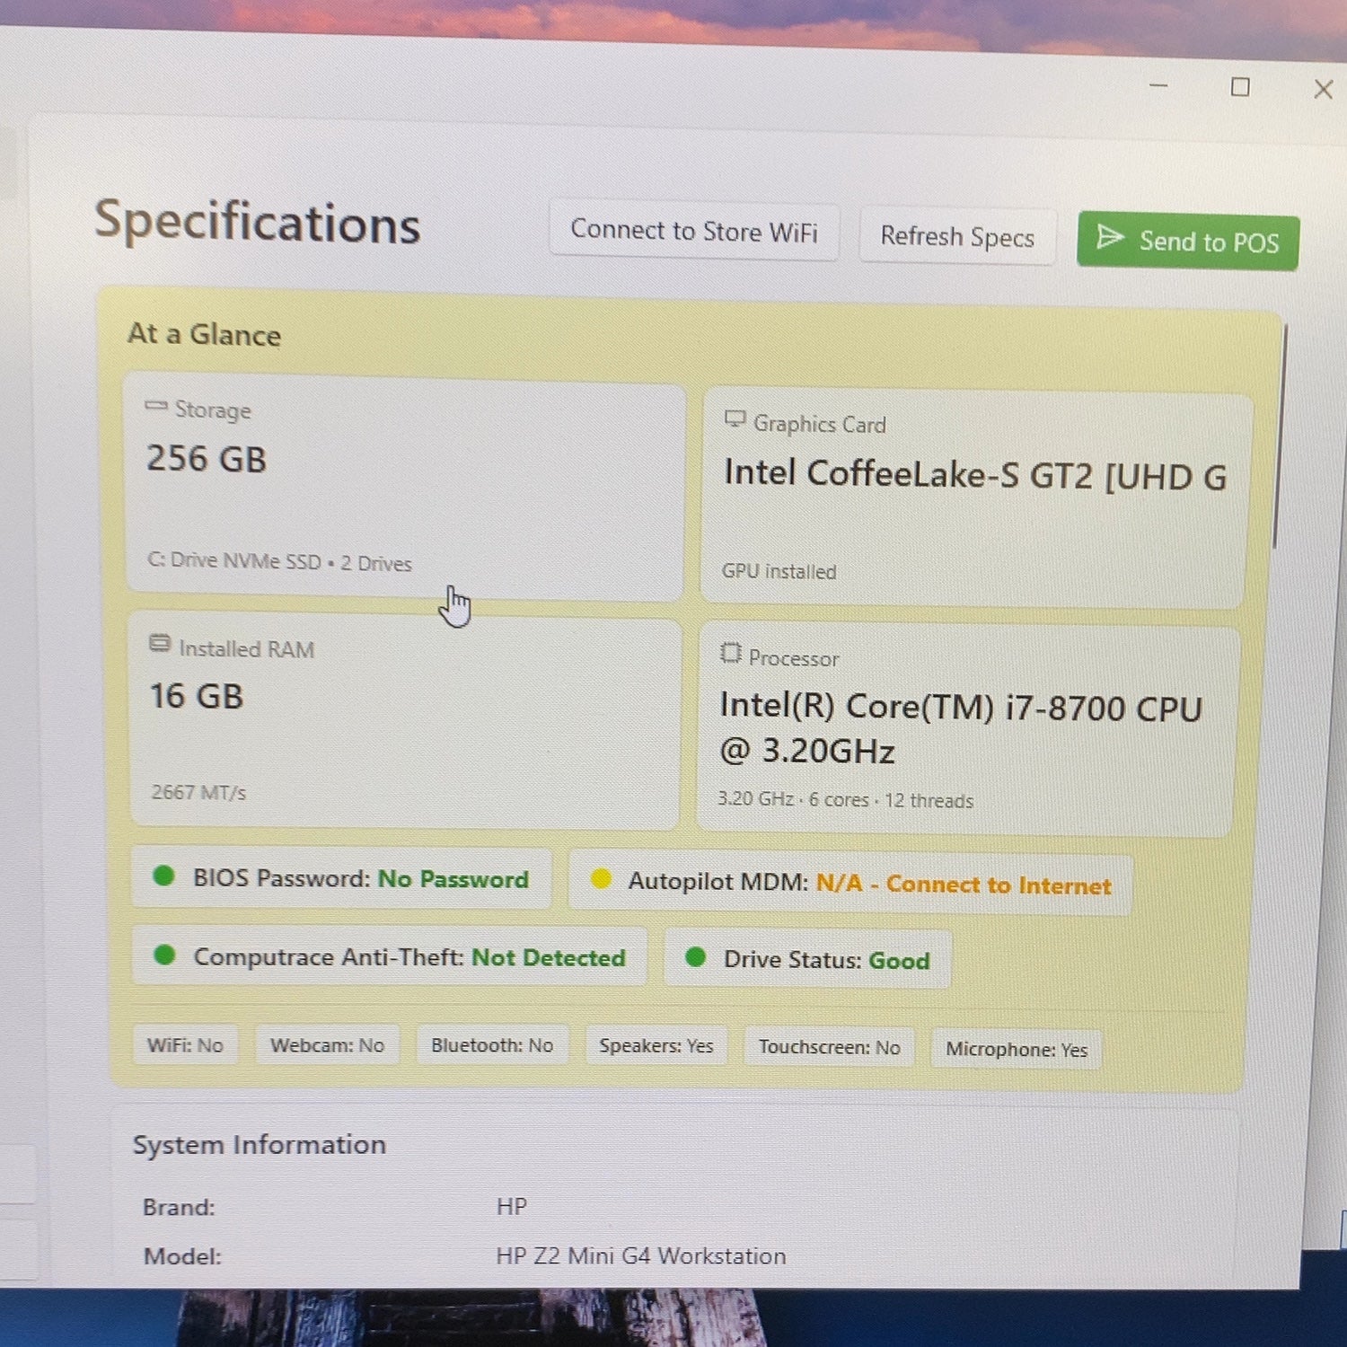1347x1347 pixels.
Task: Minimize the Specifications window
Action: click(1158, 85)
